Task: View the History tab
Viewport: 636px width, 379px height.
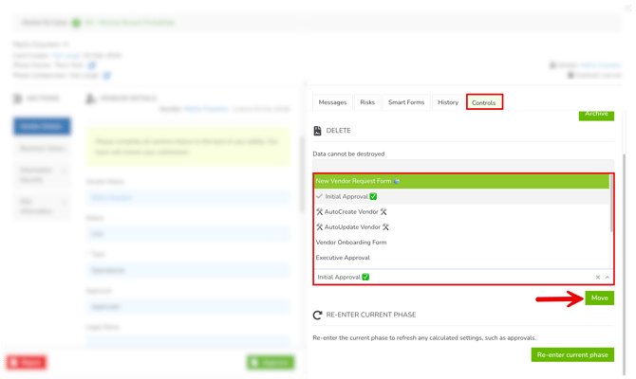Action: (448, 102)
